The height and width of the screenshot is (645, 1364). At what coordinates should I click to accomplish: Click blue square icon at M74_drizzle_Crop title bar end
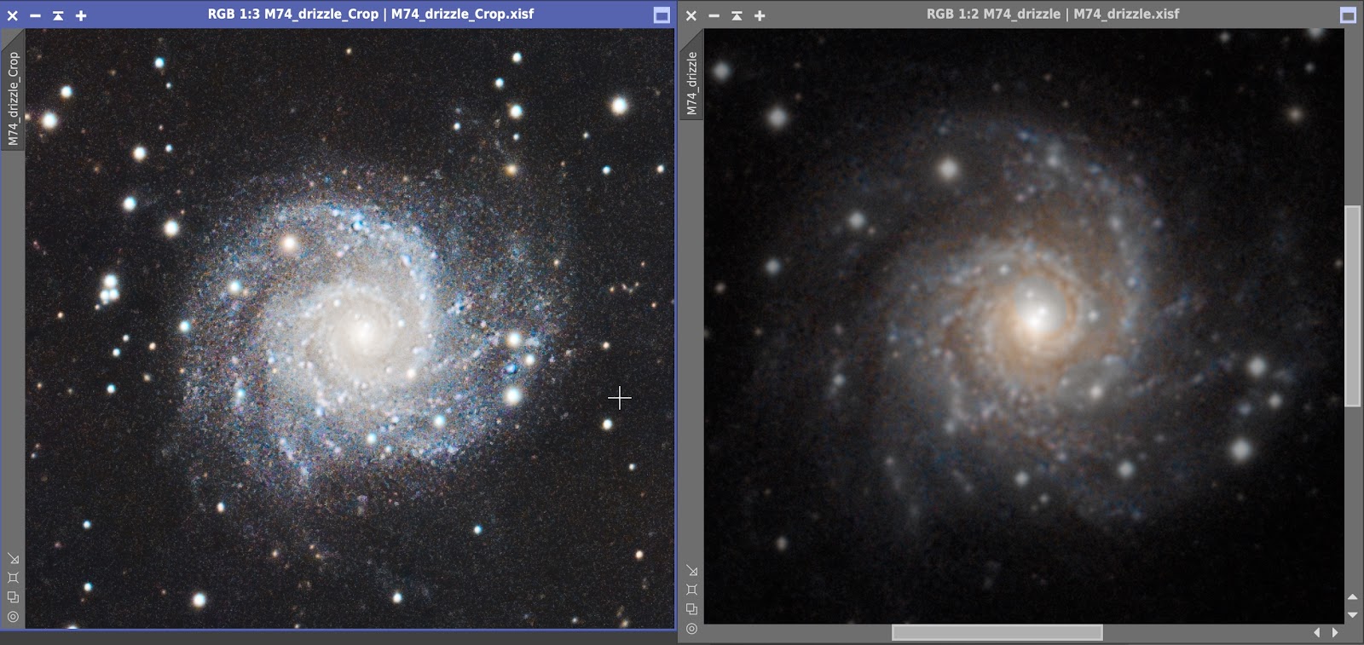point(662,15)
